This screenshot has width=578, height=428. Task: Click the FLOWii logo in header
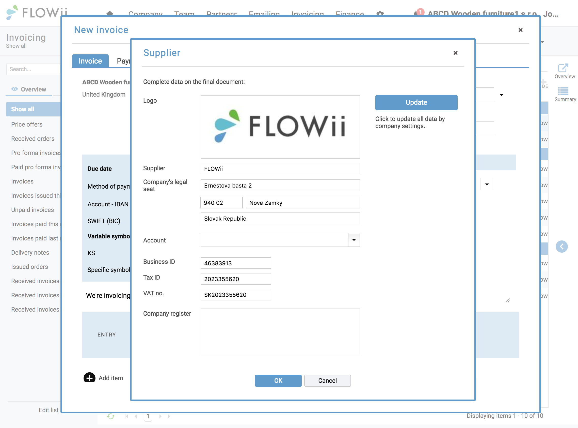point(36,12)
